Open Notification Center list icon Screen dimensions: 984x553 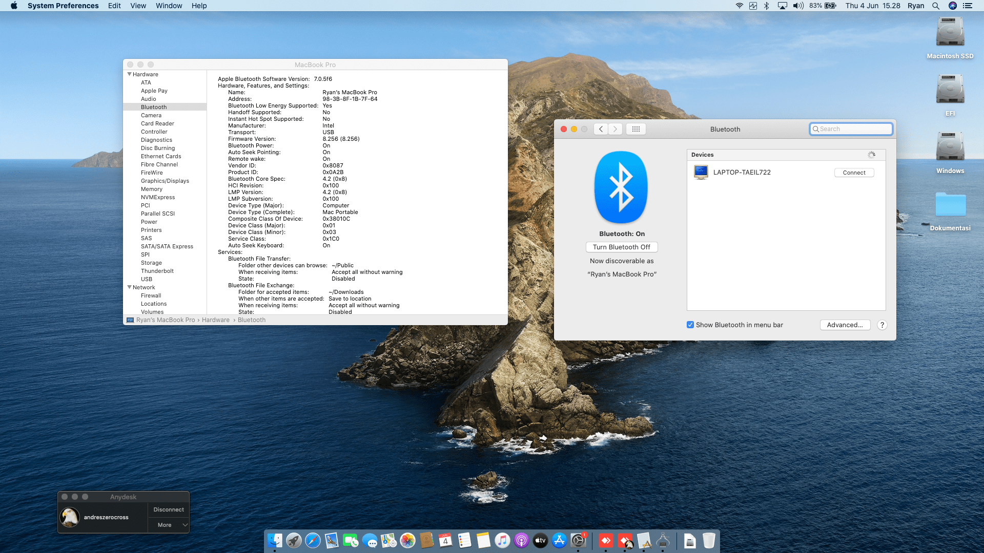pyautogui.click(x=968, y=6)
